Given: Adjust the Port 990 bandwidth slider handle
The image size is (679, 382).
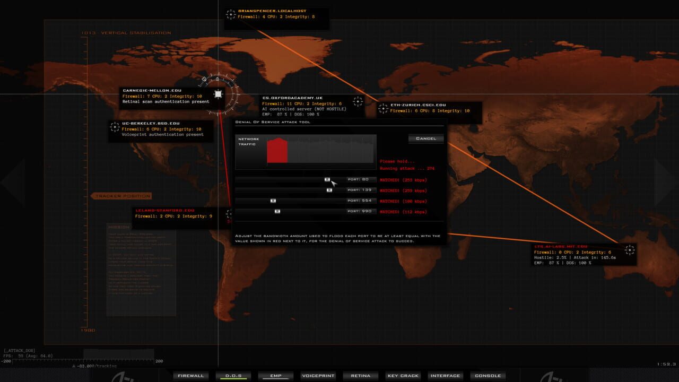Looking at the screenshot, I should pyautogui.click(x=277, y=211).
